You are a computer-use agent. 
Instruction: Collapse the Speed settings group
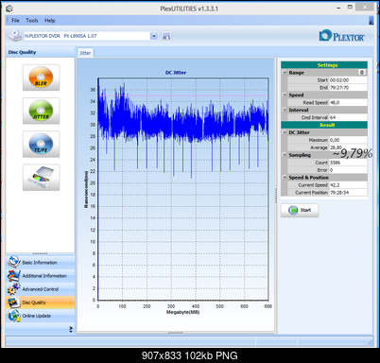coord(285,95)
